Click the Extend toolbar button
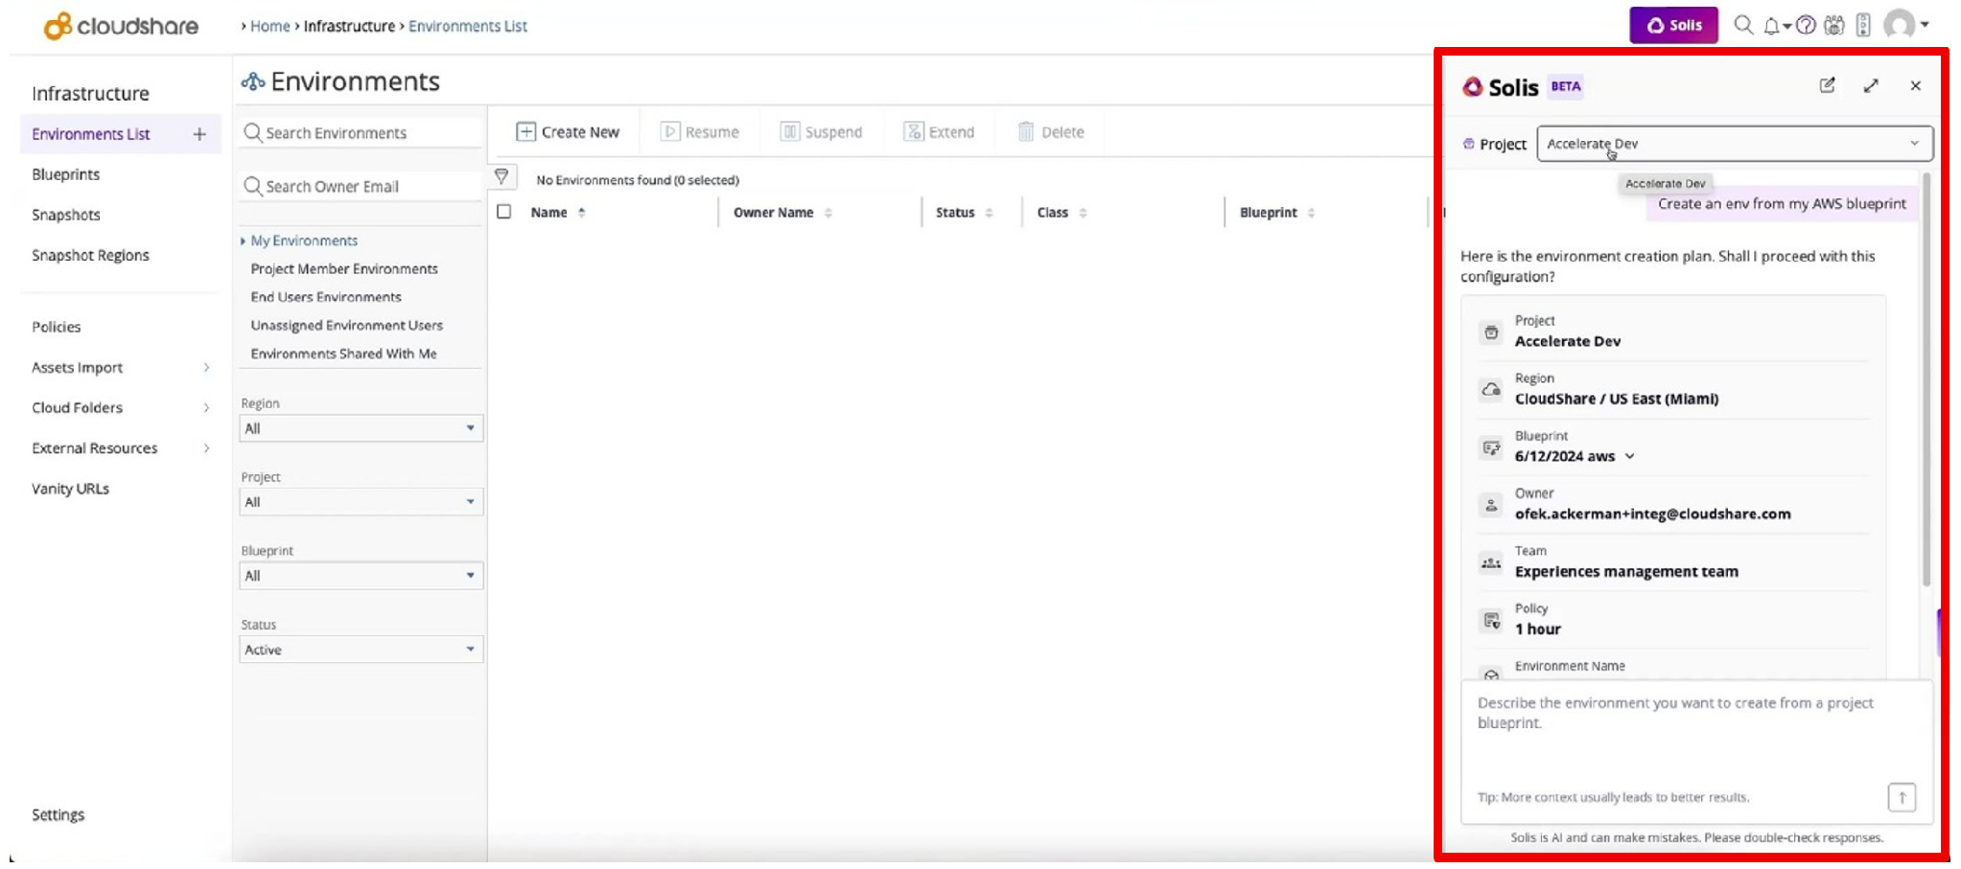The image size is (1961, 869). click(939, 132)
